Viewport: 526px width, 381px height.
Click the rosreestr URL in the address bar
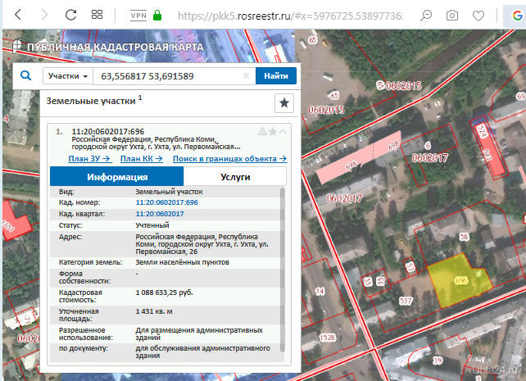click(290, 16)
